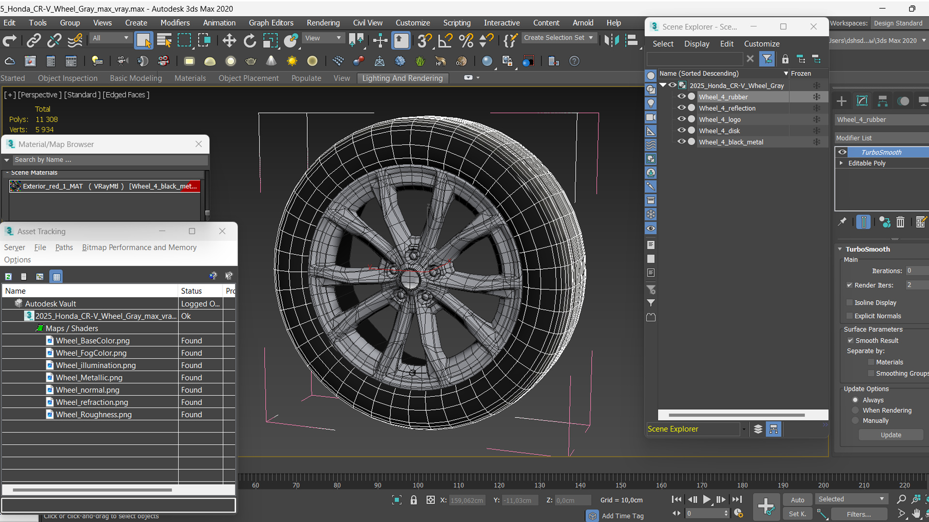The height and width of the screenshot is (522, 929).
Task: Click the Search by Name field in Material Browser
Action: tap(110, 160)
